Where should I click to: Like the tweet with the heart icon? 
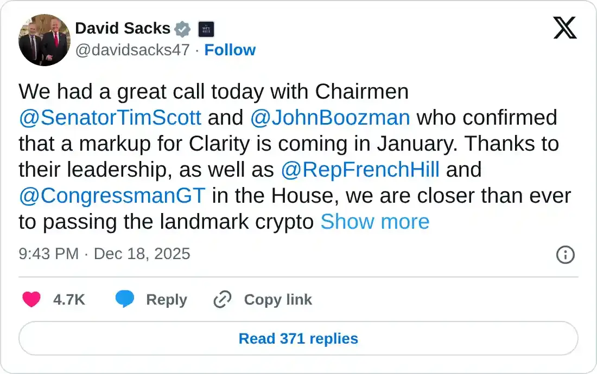pos(31,299)
